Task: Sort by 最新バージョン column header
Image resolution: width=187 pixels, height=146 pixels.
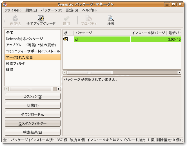Action: click(174, 33)
